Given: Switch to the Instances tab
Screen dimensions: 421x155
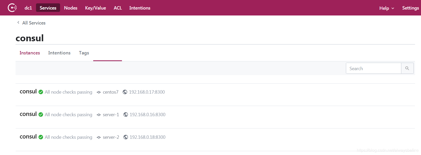Looking at the screenshot, I should pos(30,53).
